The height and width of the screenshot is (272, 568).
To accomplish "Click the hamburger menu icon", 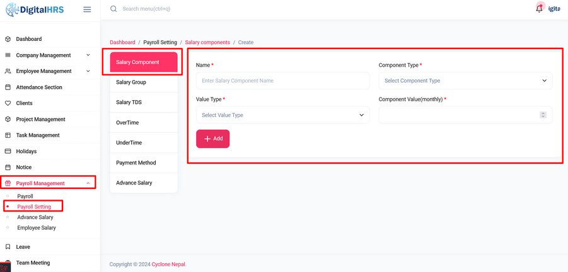I will tap(87, 9).
